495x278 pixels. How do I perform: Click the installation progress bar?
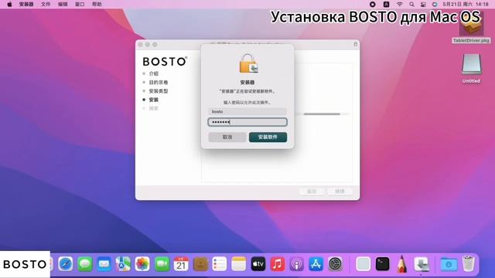coord(322,114)
